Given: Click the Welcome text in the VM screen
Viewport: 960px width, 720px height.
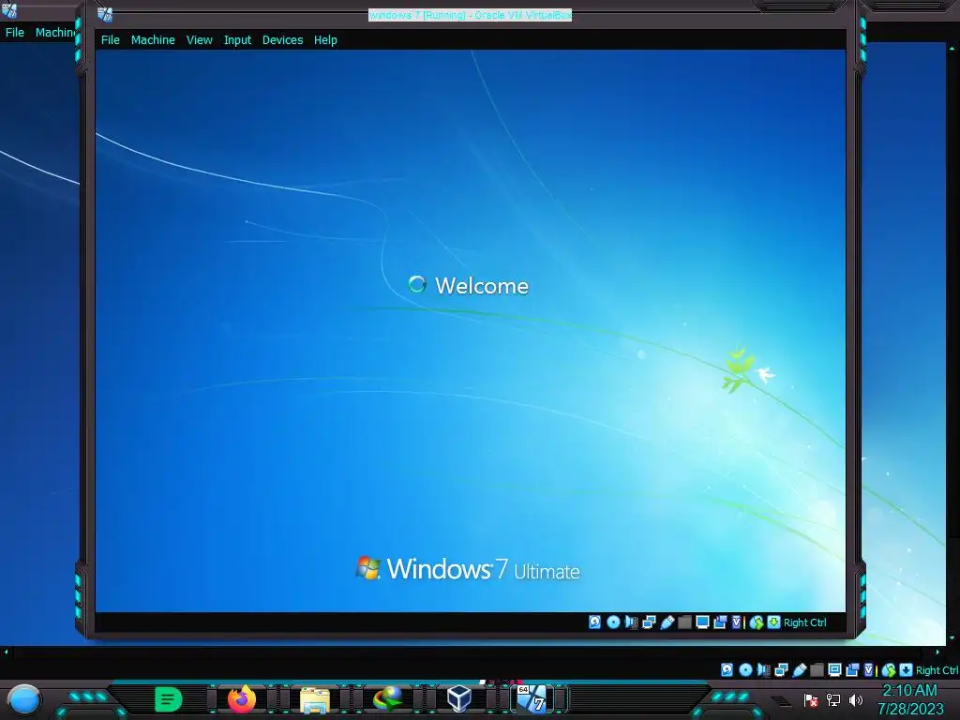Looking at the screenshot, I should pos(482,285).
